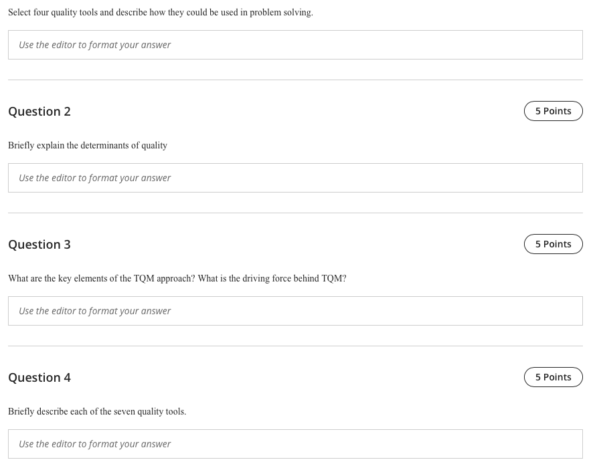Focus the answer editor under the quality tools question
Viewport: 593px width, 464px height.
click(295, 45)
